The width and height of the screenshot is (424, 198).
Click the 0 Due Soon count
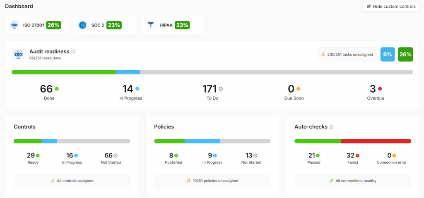tap(291, 89)
